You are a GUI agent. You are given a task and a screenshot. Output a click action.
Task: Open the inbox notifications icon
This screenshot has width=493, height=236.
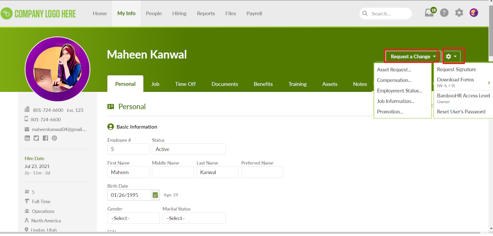pos(429,13)
